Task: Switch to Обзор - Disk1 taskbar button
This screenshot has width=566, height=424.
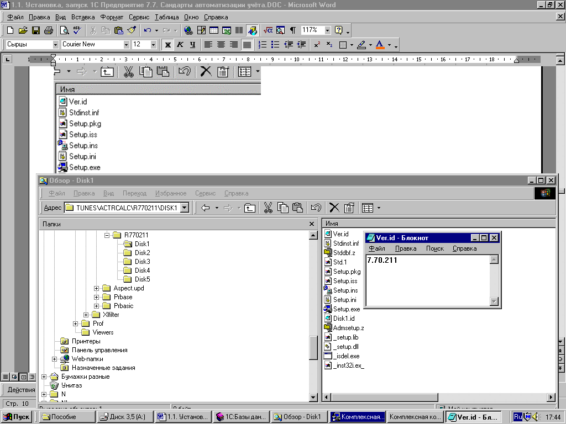Action: point(300,417)
